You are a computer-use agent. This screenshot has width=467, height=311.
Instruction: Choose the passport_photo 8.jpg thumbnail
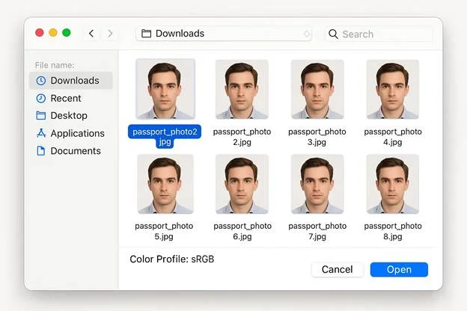pyautogui.click(x=393, y=185)
